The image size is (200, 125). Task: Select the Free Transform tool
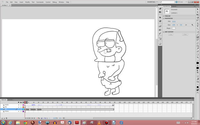pos(198,15)
